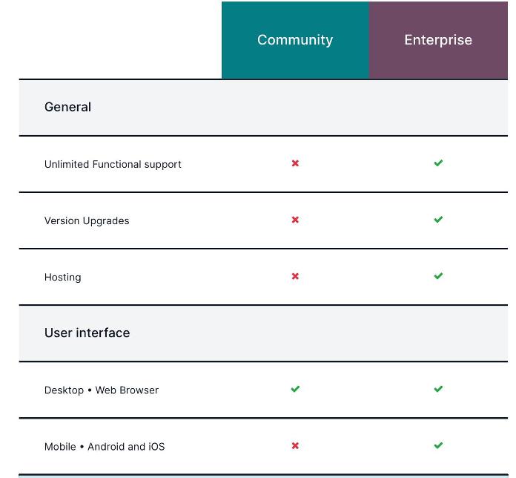This screenshot has height=478, width=516.
Task: Select the General section heading
Action: (x=67, y=107)
